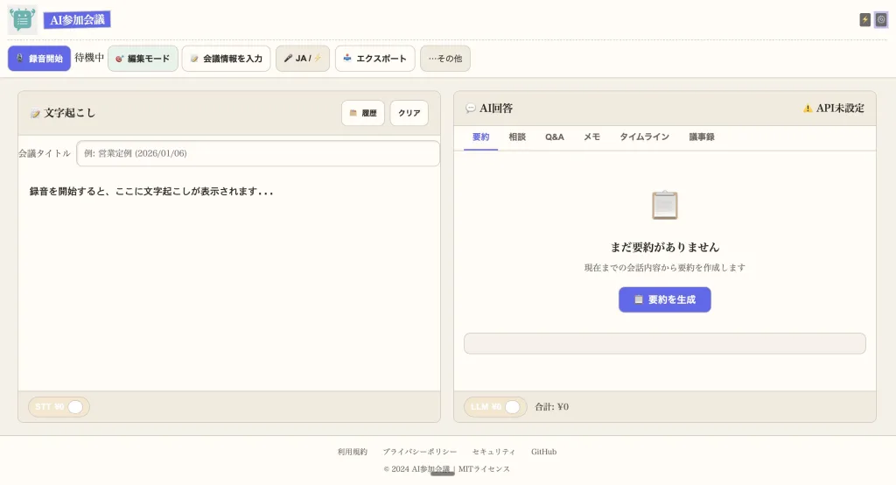Click the API未設定 warning indicator
Image resolution: width=896 pixels, height=485 pixels.
[833, 109]
